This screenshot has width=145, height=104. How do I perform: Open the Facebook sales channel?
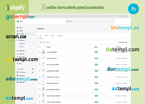21,82
